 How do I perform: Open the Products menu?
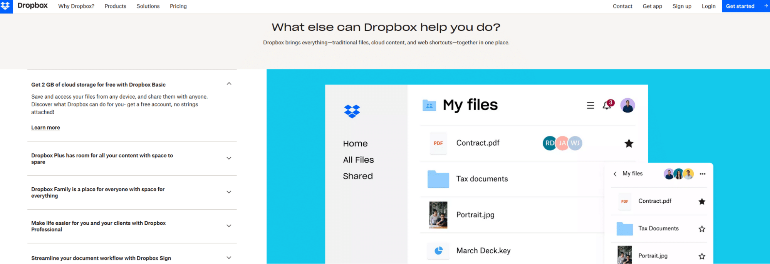[116, 6]
